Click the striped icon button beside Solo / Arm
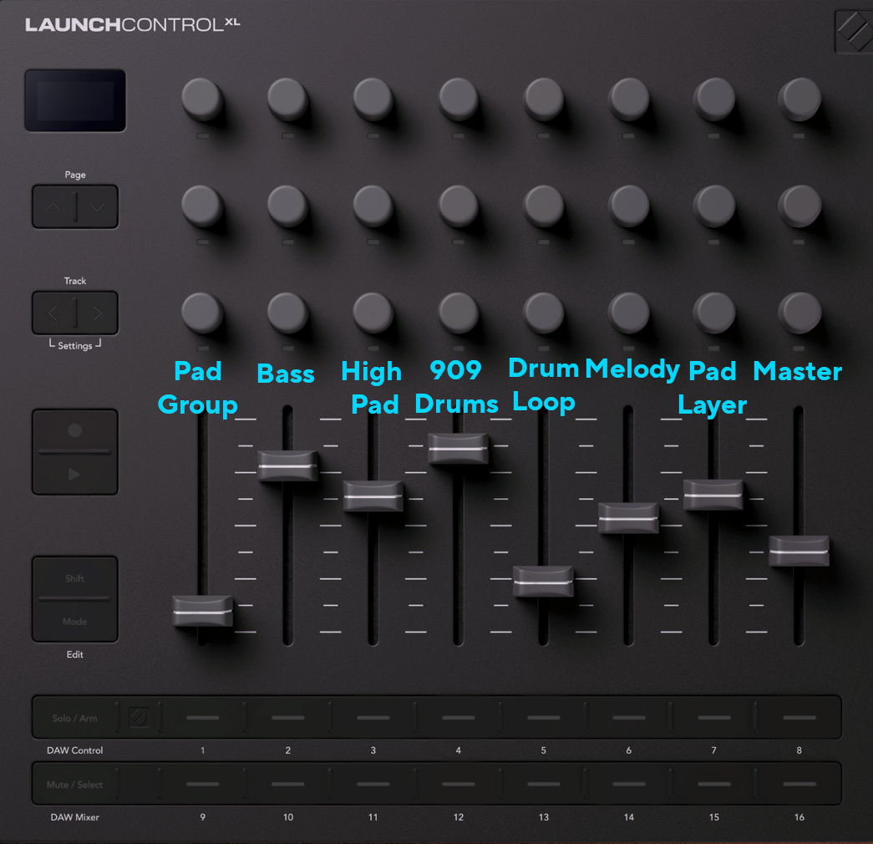This screenshot has width=873, height=844. (139, 718)
